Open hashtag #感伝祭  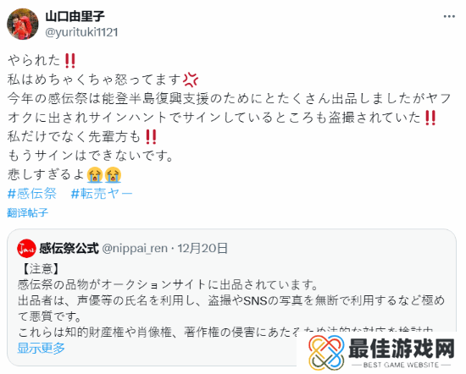click(32, 194)
